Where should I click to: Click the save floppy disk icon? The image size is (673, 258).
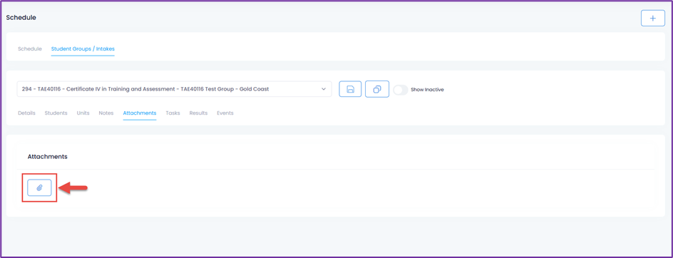pos(350,89)
